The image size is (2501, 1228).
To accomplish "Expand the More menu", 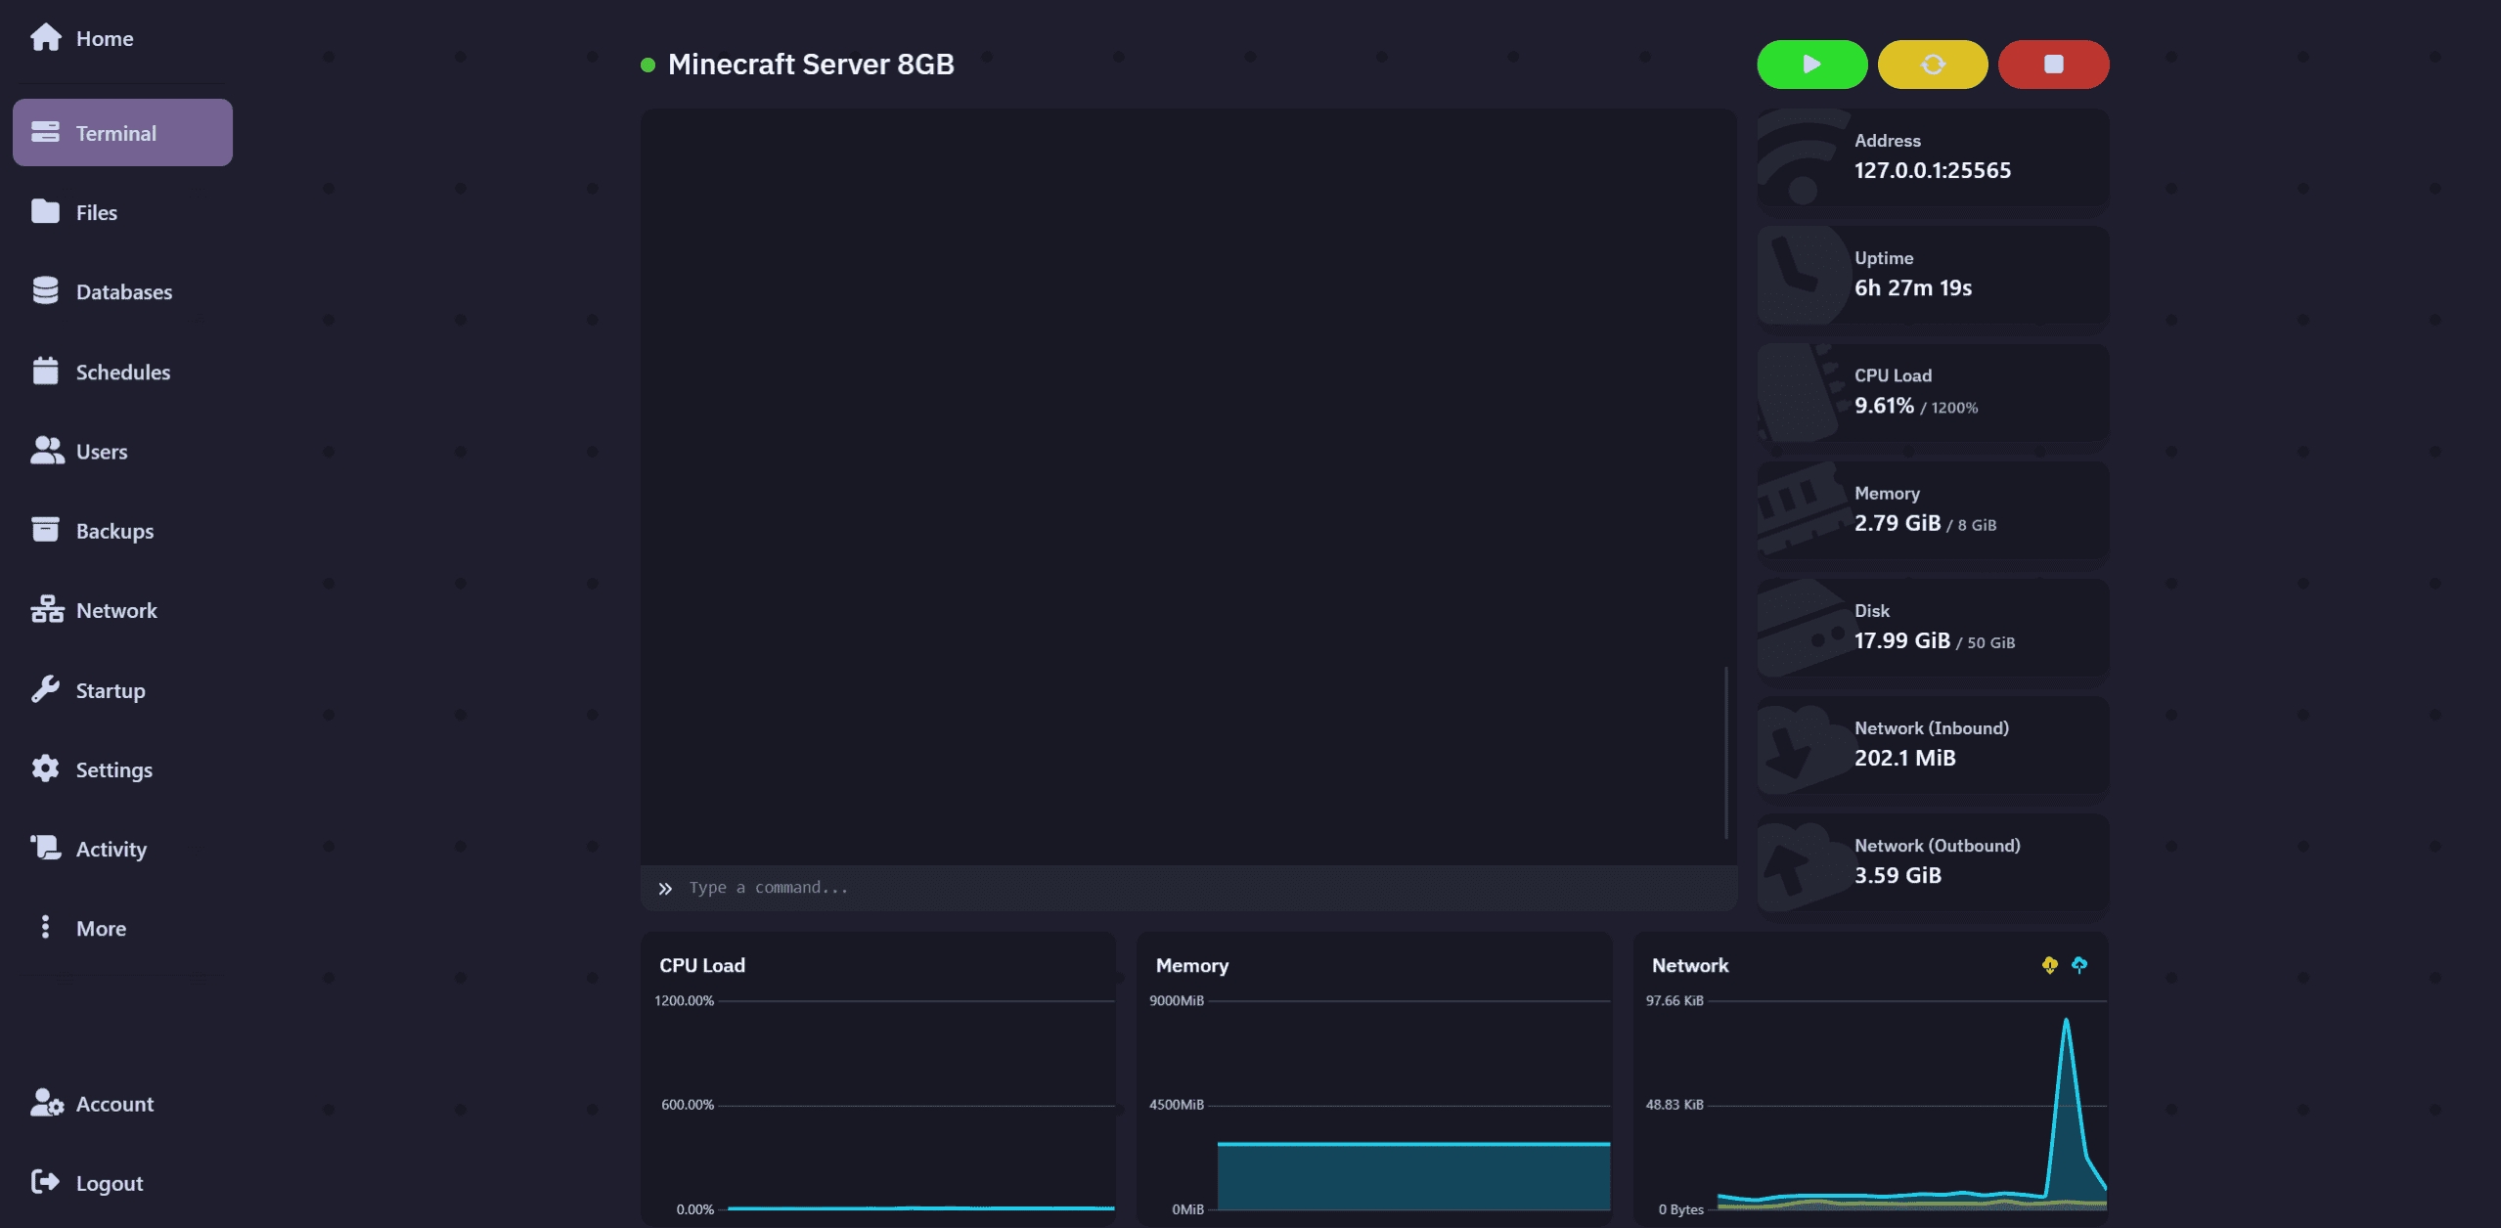I will click(x=100, y=928).
